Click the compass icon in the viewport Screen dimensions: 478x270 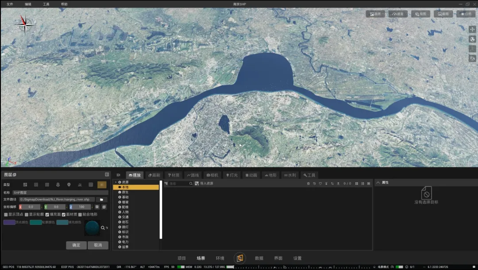[x=26, y=24]
